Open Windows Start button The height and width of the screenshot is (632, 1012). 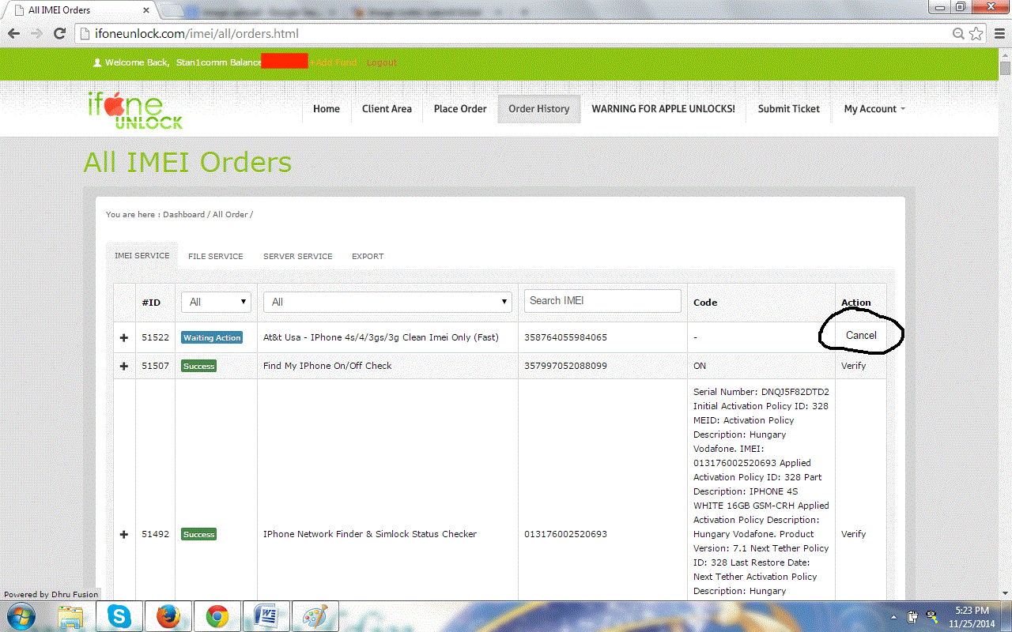(x=20, y=615)
